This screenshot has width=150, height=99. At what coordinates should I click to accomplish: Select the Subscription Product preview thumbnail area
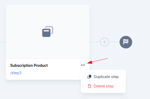[x=48, y=31]
